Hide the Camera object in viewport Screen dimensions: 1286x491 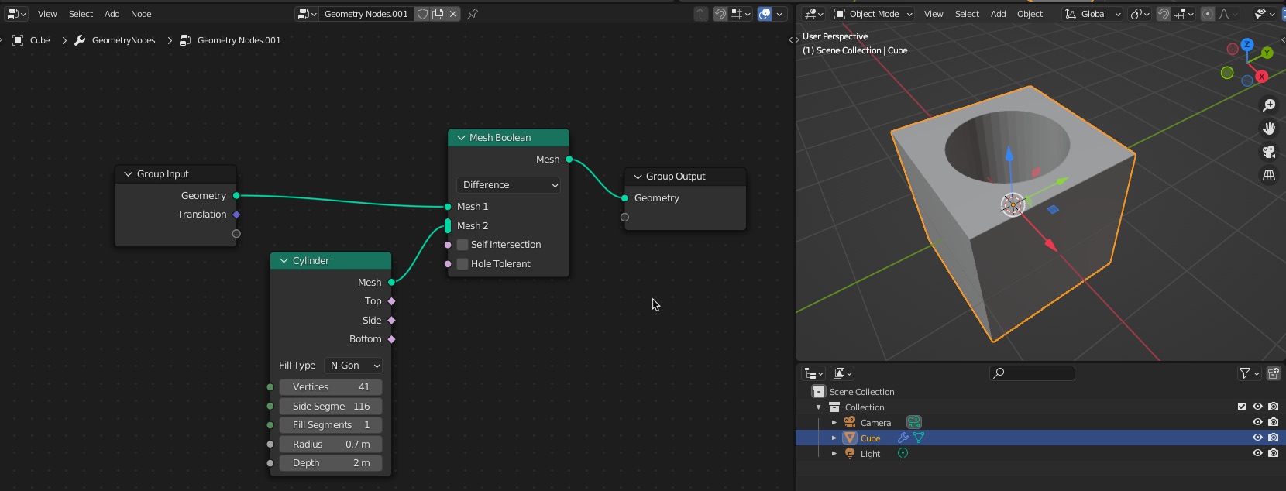[x=1257, y=423]
